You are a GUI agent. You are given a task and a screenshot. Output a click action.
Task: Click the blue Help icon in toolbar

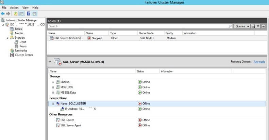coord(28,14)
